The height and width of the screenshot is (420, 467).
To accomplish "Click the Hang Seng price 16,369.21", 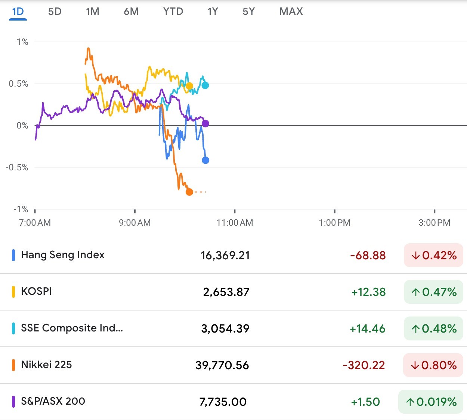I will tap(225, 255).
